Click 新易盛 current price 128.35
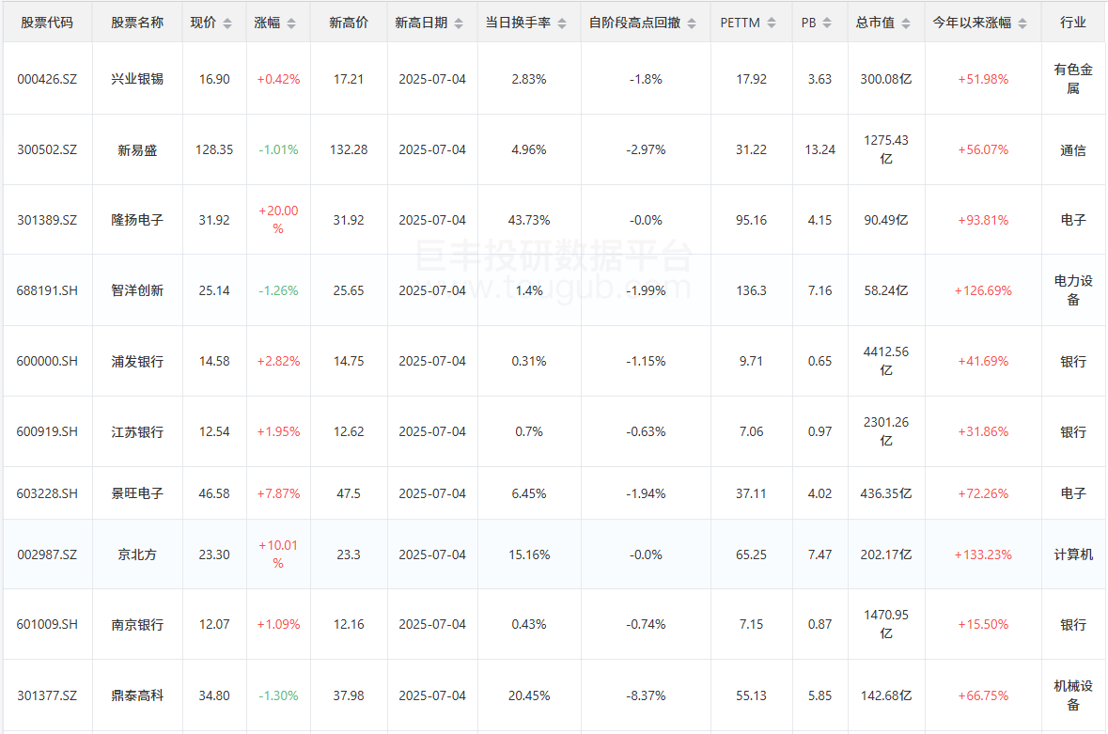 (214, 149)
